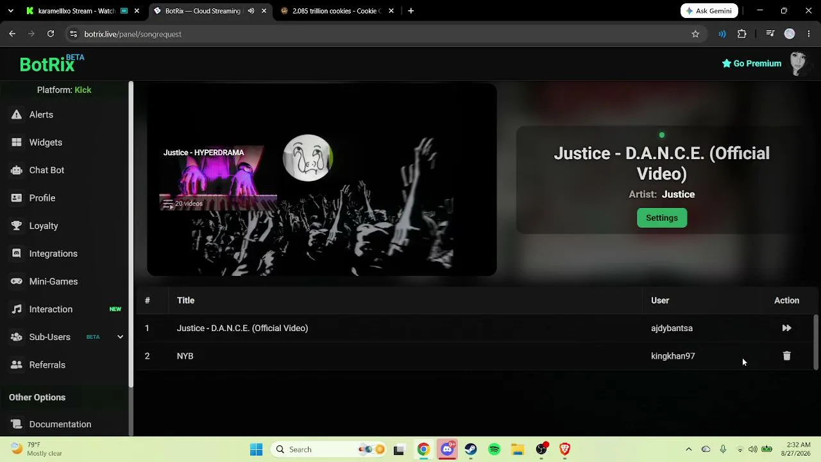Open Discord from the taskbar
Viewport: 821px width, 462px height.
(447, 449)
